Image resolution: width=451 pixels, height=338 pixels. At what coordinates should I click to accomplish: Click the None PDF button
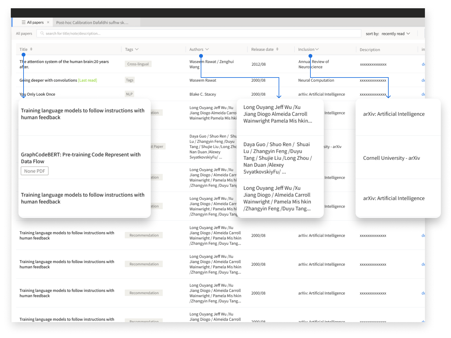[x=35, y=171]
